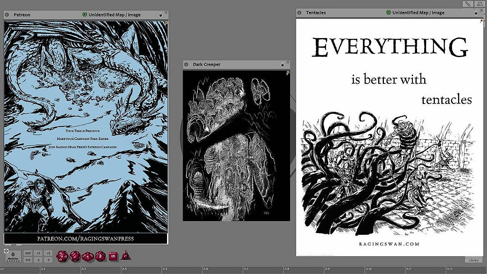Image resolution: width=487 pixels, height=274 pixels.
Task: Select the four-sided pyramid die
Action: tap(126, 256)
